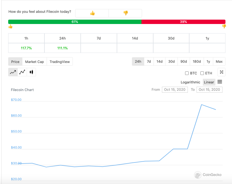
Task: Select the 180d chart range
Action: [x=197, y=62]
